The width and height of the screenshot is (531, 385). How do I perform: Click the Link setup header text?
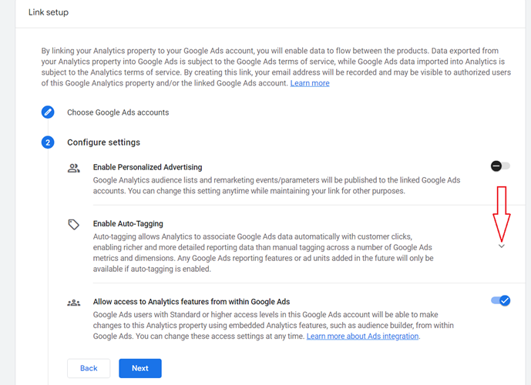point(49,12)
